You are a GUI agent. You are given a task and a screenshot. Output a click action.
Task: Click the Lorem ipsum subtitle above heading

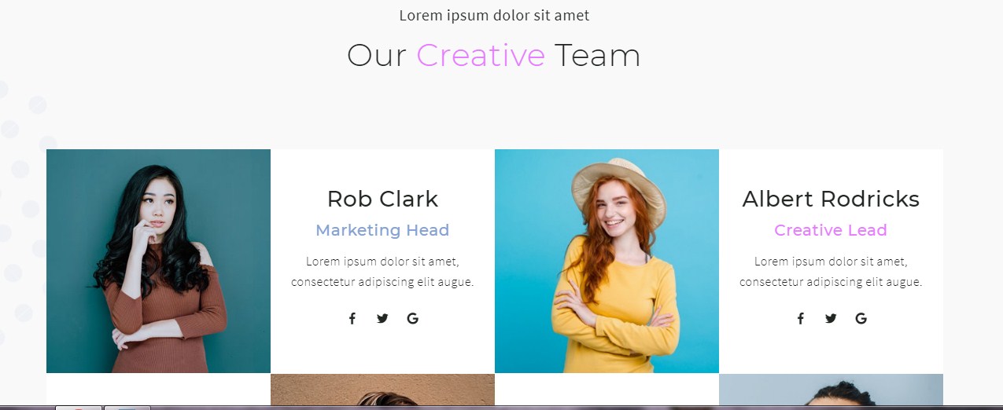tap(494, 15)
